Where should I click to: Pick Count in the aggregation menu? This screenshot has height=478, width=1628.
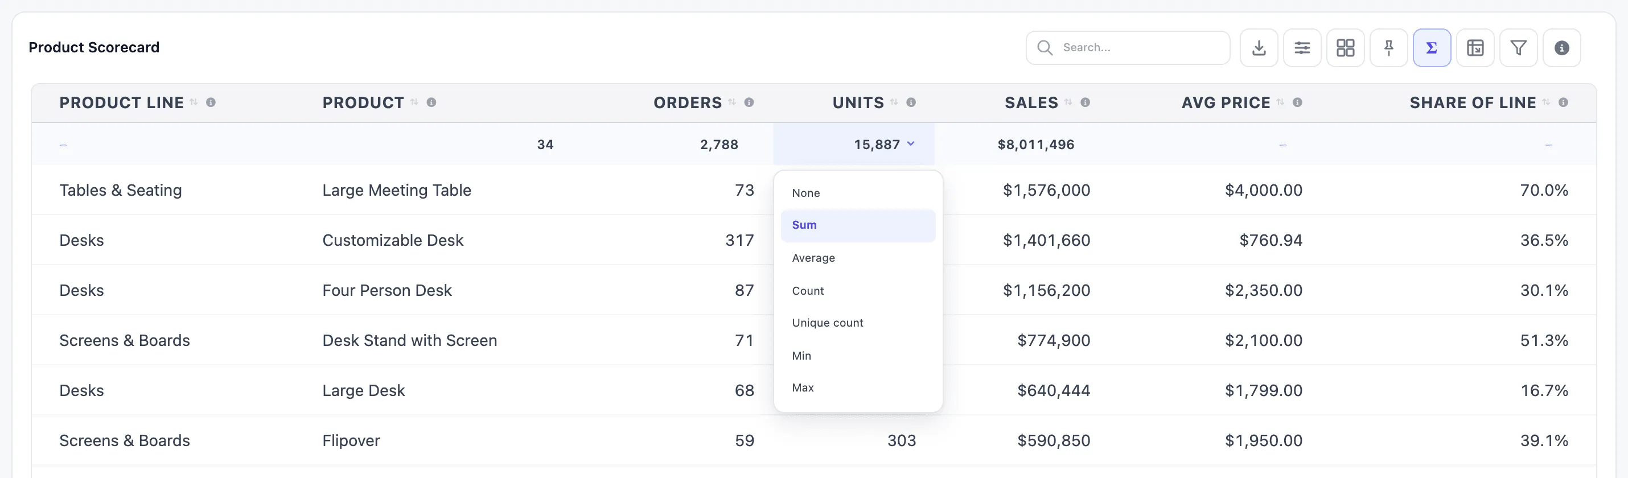click(x=858, y=291)
